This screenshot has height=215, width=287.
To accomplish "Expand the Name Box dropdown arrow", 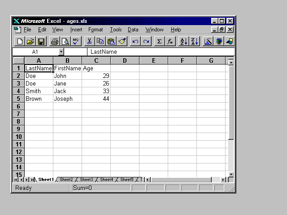I will tap(61, 52).
